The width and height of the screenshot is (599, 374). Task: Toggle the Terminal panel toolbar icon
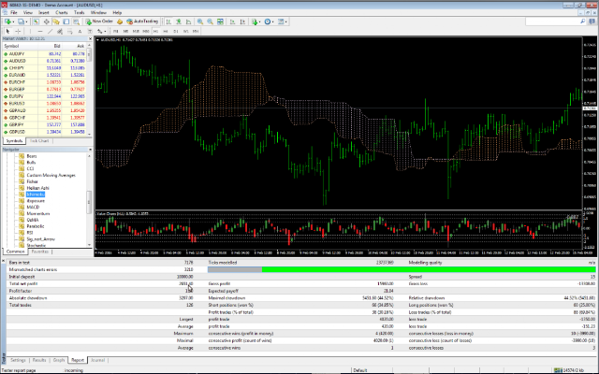point(66,22)
